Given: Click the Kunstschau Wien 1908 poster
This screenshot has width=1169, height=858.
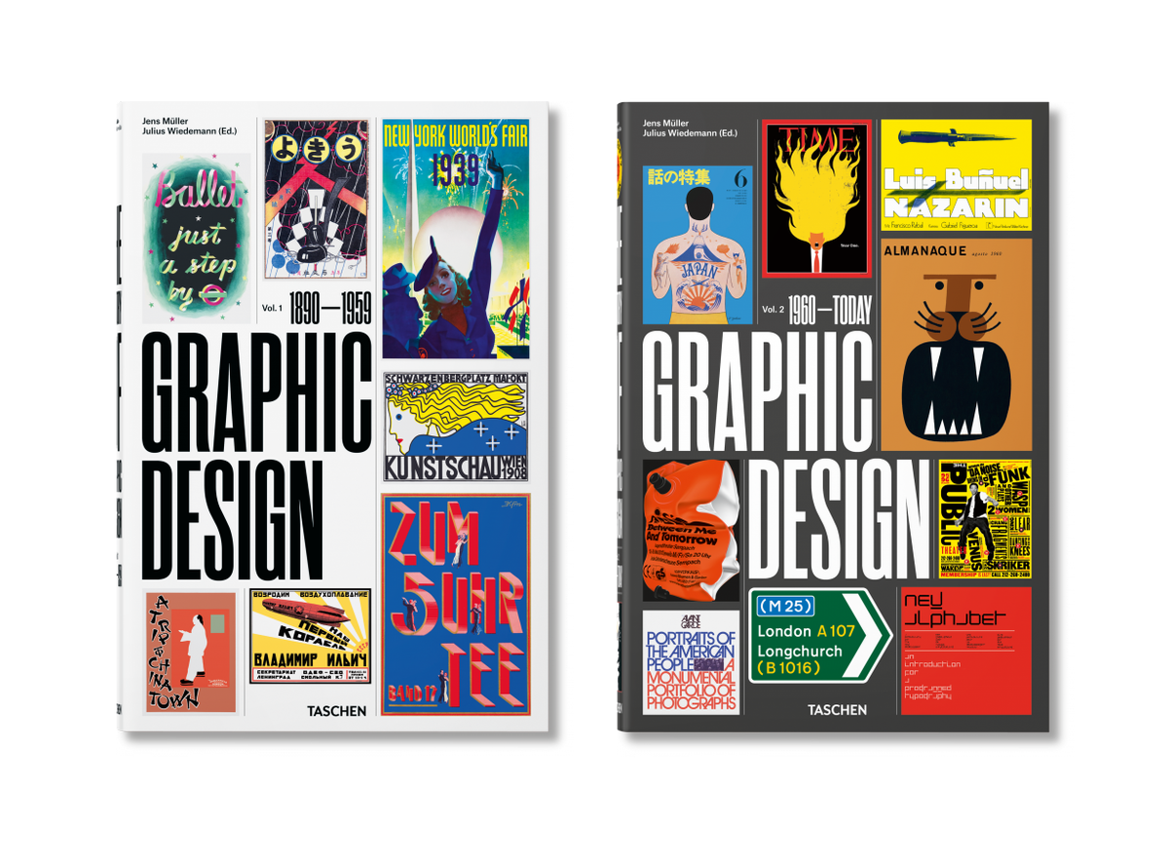Looking at the screenshot, I should click(456, 427).
